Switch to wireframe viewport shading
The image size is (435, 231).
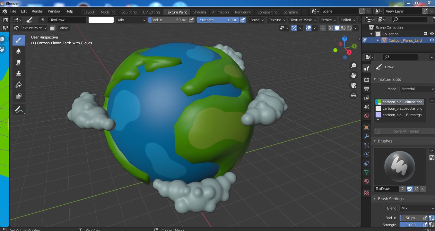[331, 28]
